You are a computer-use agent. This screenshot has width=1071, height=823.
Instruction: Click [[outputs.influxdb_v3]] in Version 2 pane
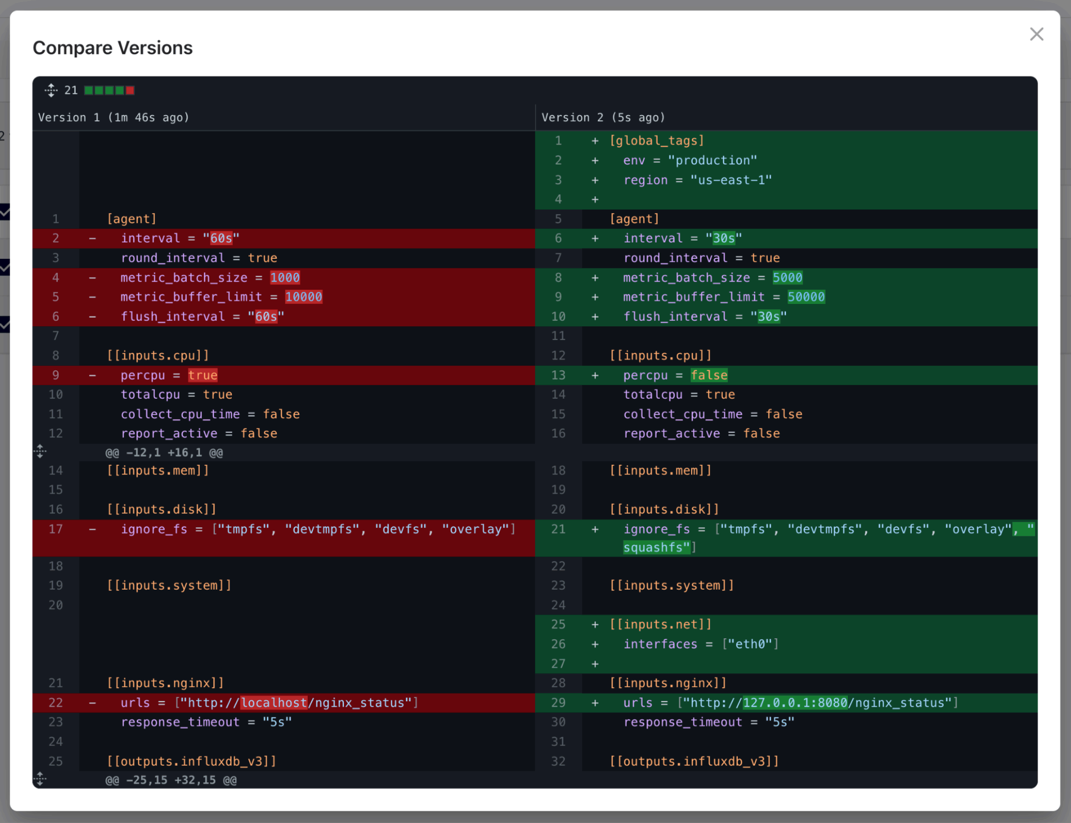tap(694, 761)
